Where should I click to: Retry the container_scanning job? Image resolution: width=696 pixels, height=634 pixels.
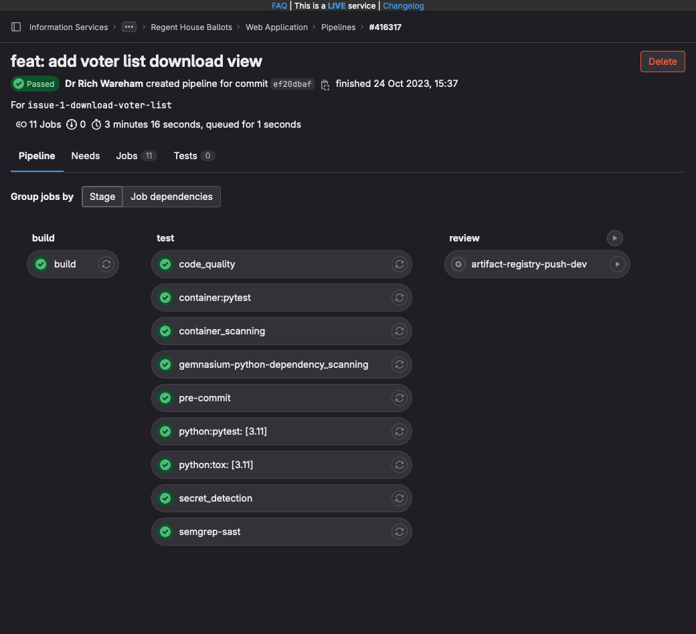point(399,331)
